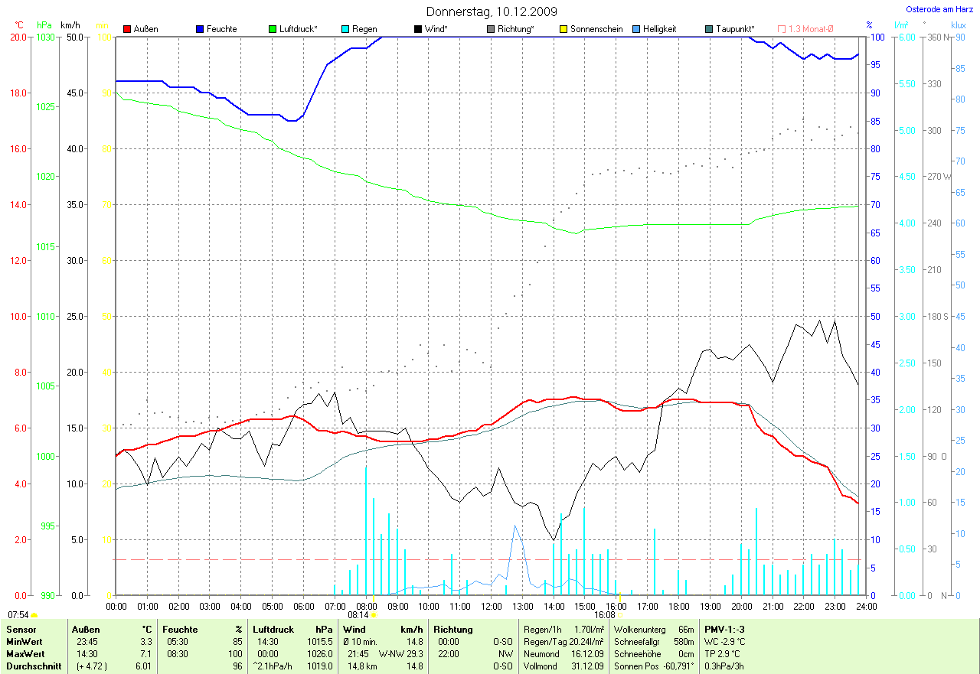
Task: Click the cyan Regen legend square
Action: pos(345,29)
